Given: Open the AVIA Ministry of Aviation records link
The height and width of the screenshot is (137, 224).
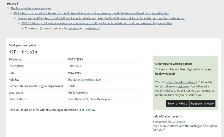Looking at the screenshot, I should tap(91, 13).
